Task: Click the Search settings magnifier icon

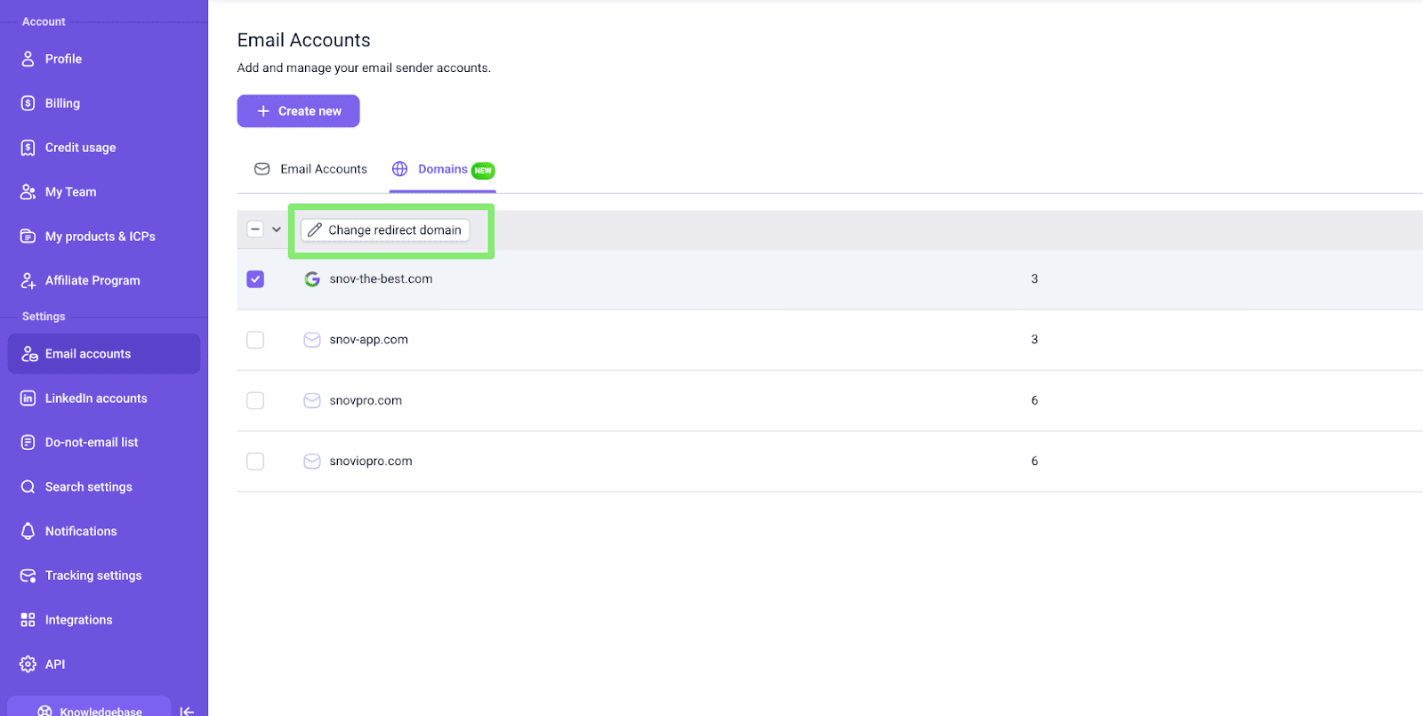Action: 28,487
